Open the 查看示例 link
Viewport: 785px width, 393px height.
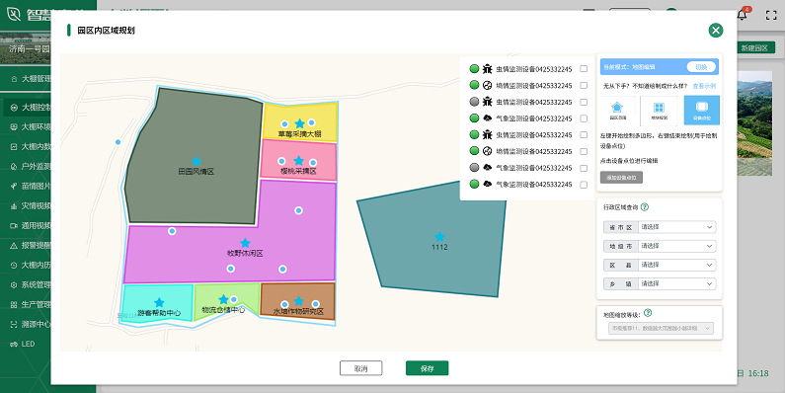704,86
